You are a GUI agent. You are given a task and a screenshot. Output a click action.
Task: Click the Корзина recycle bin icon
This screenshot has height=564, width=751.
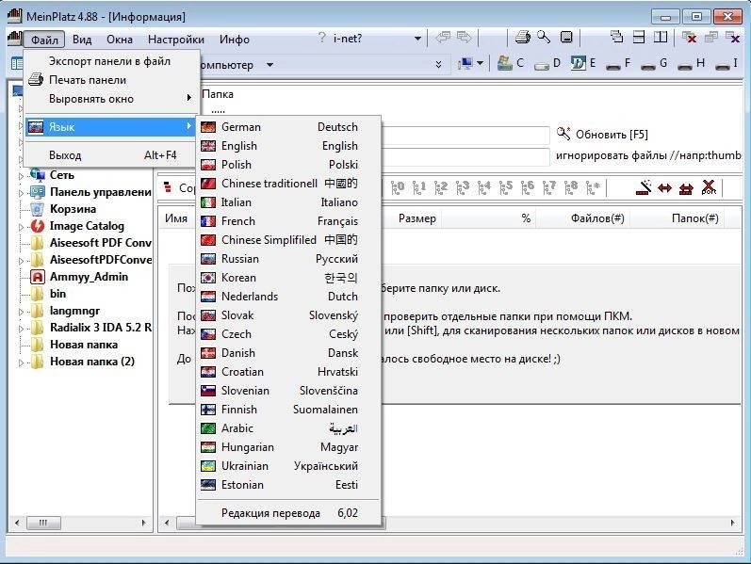tap(38, 209)
